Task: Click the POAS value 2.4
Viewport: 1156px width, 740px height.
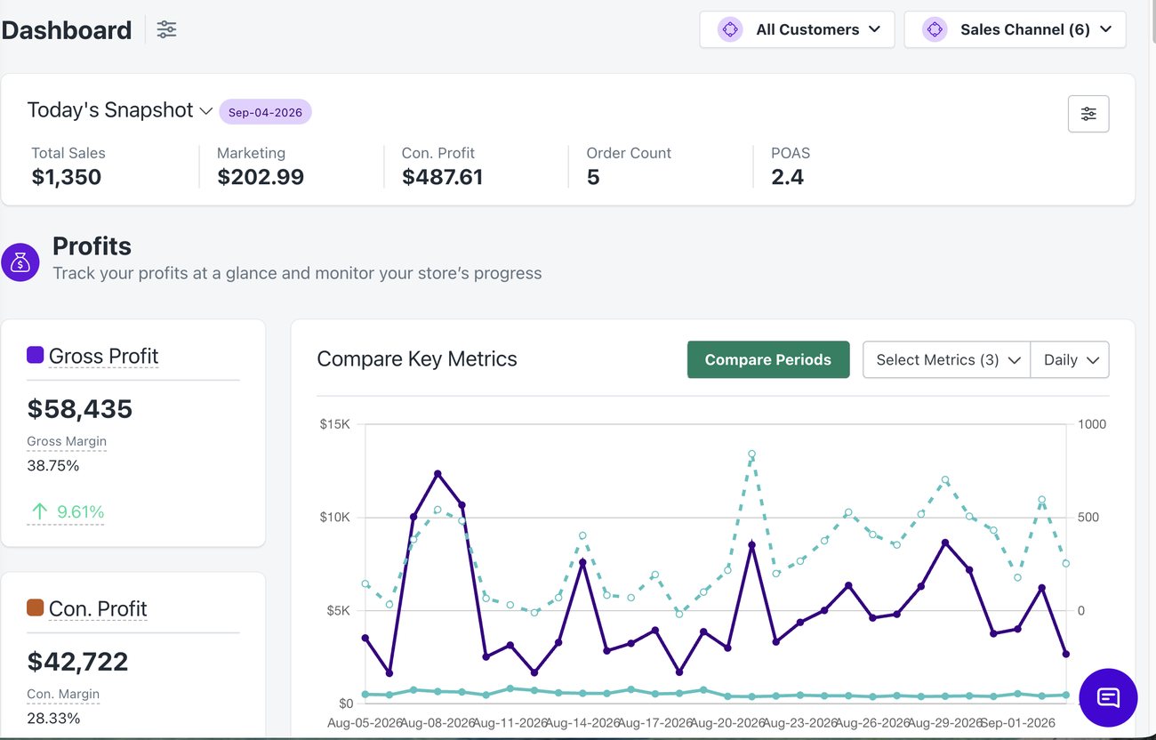Action: click(x=788, y=177)
